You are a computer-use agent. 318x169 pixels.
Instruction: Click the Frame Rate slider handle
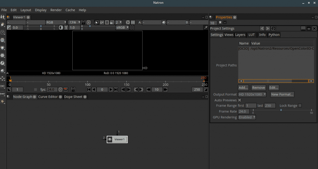281,110
